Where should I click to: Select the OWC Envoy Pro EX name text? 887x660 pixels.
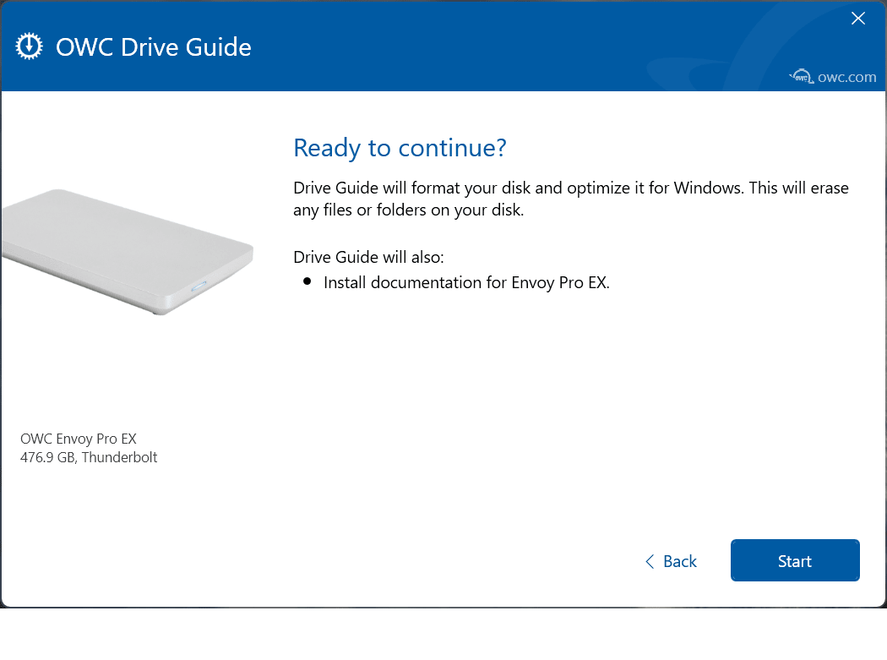pos(79,439)
